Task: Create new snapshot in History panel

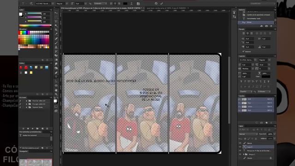Action: coord(266,26)
